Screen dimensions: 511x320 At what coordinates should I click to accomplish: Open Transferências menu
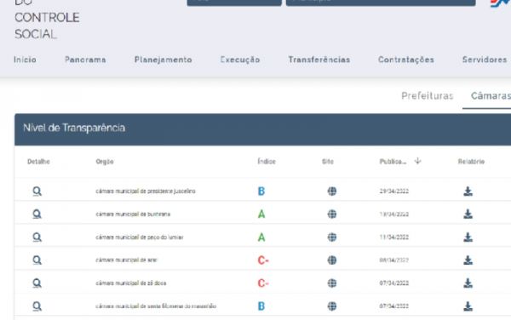[x=319, y=60]
